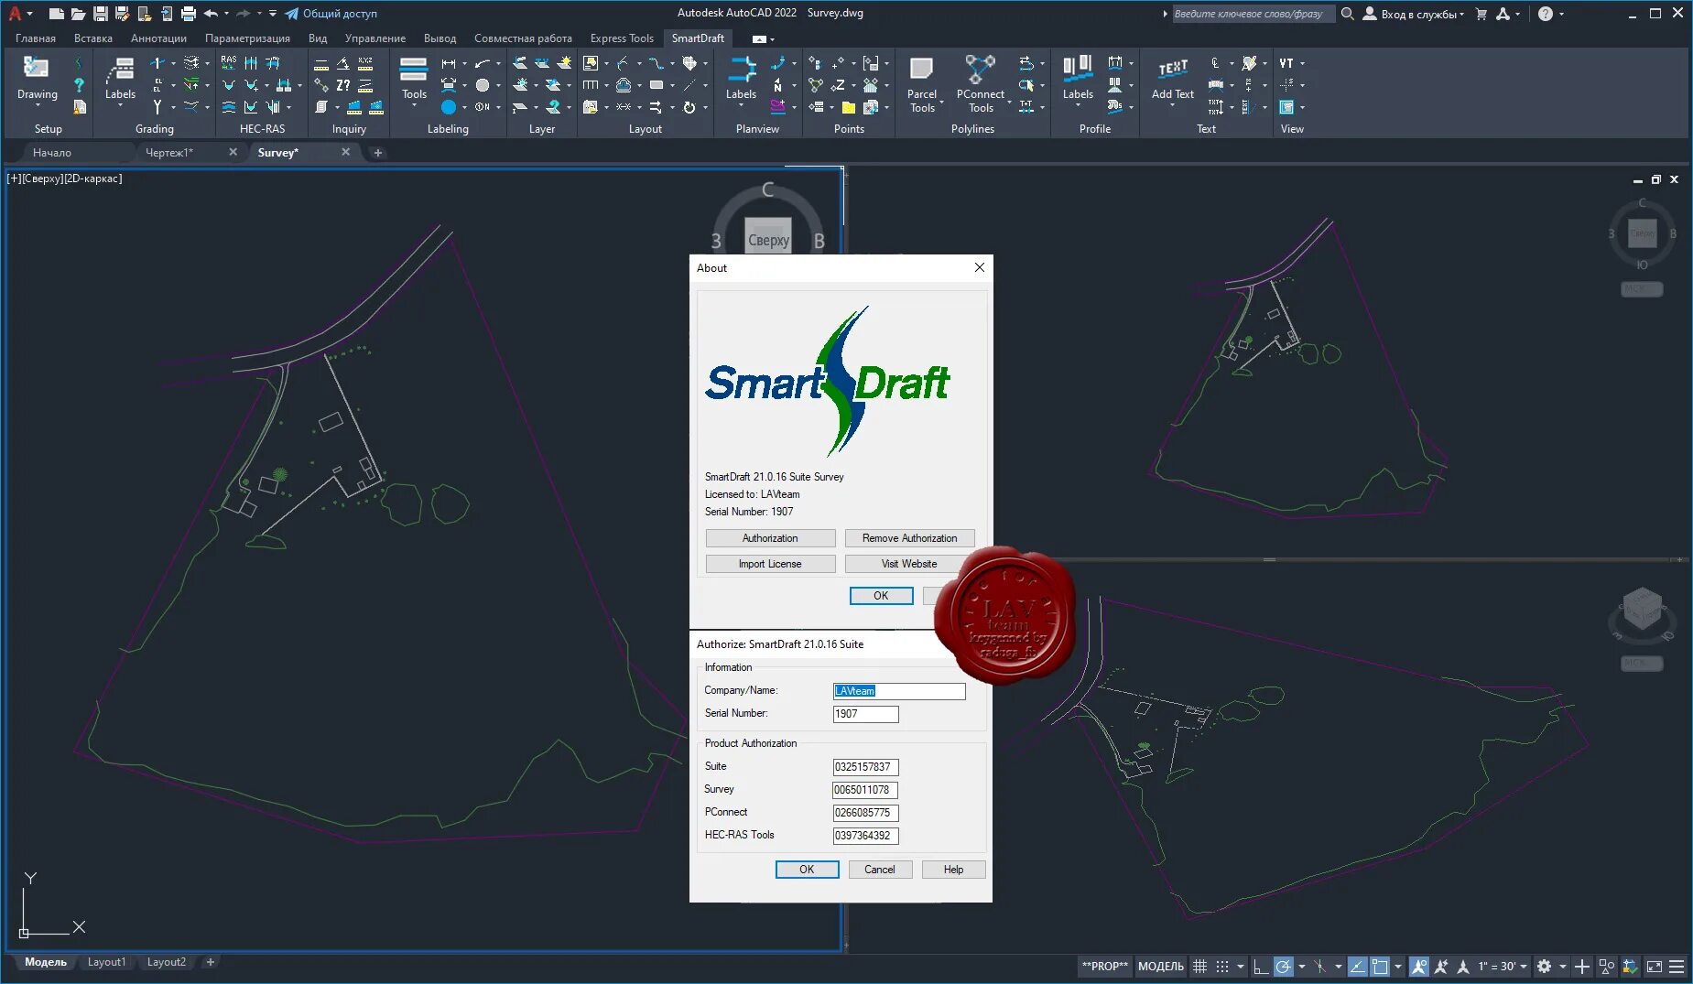Click the HEC-RAS Tools authorization code field

pyautogui.click(x=865, y=836)
